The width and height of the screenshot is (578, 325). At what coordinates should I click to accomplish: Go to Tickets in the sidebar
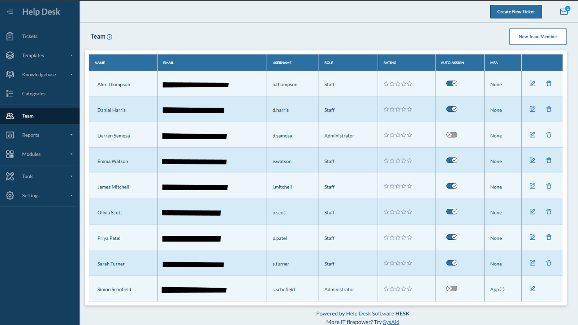(30, 36)
